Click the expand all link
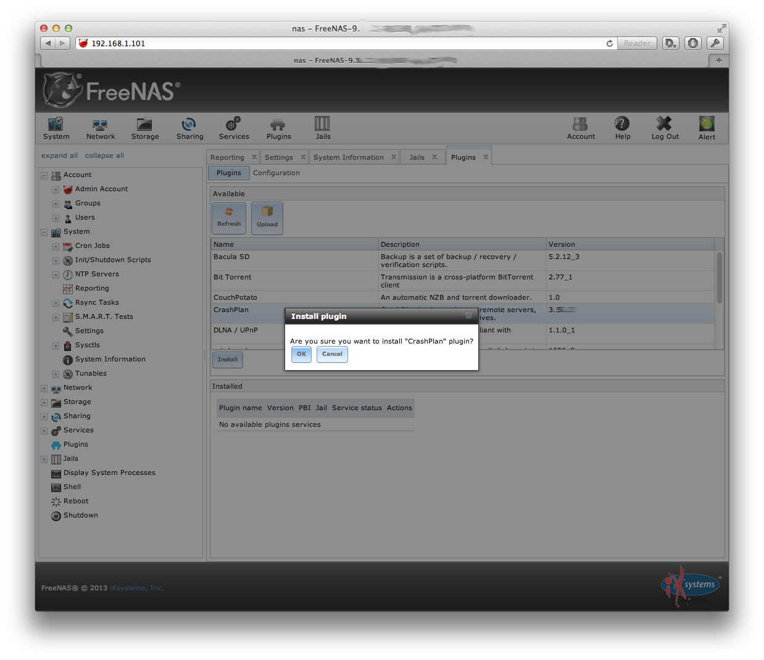 [59, 155]
